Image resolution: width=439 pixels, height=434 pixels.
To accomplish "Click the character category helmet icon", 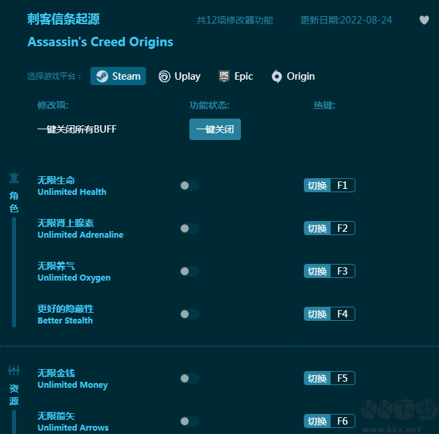I will (x=14, y=178).
